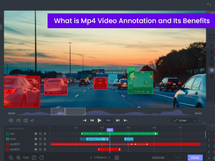Open the Linear interpolation dropdown

coord(184,120)
